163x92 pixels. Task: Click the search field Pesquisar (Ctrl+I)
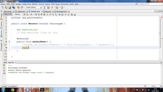coord(150,4)
